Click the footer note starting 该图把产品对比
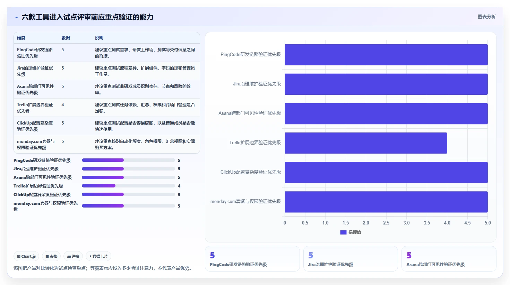 point(103,268)
